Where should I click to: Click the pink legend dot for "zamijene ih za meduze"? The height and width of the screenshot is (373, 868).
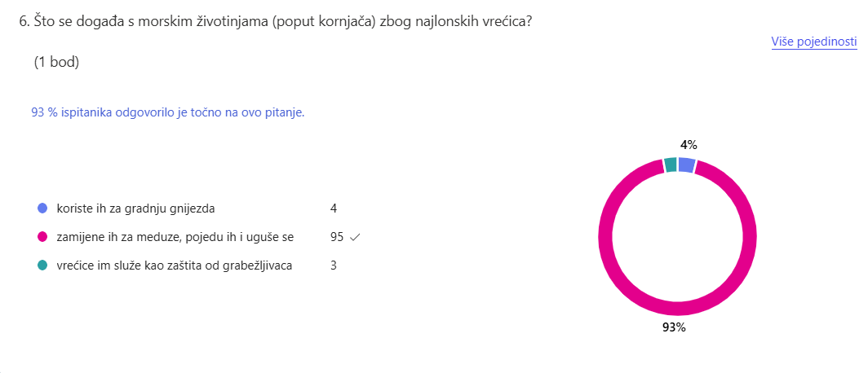43,237
